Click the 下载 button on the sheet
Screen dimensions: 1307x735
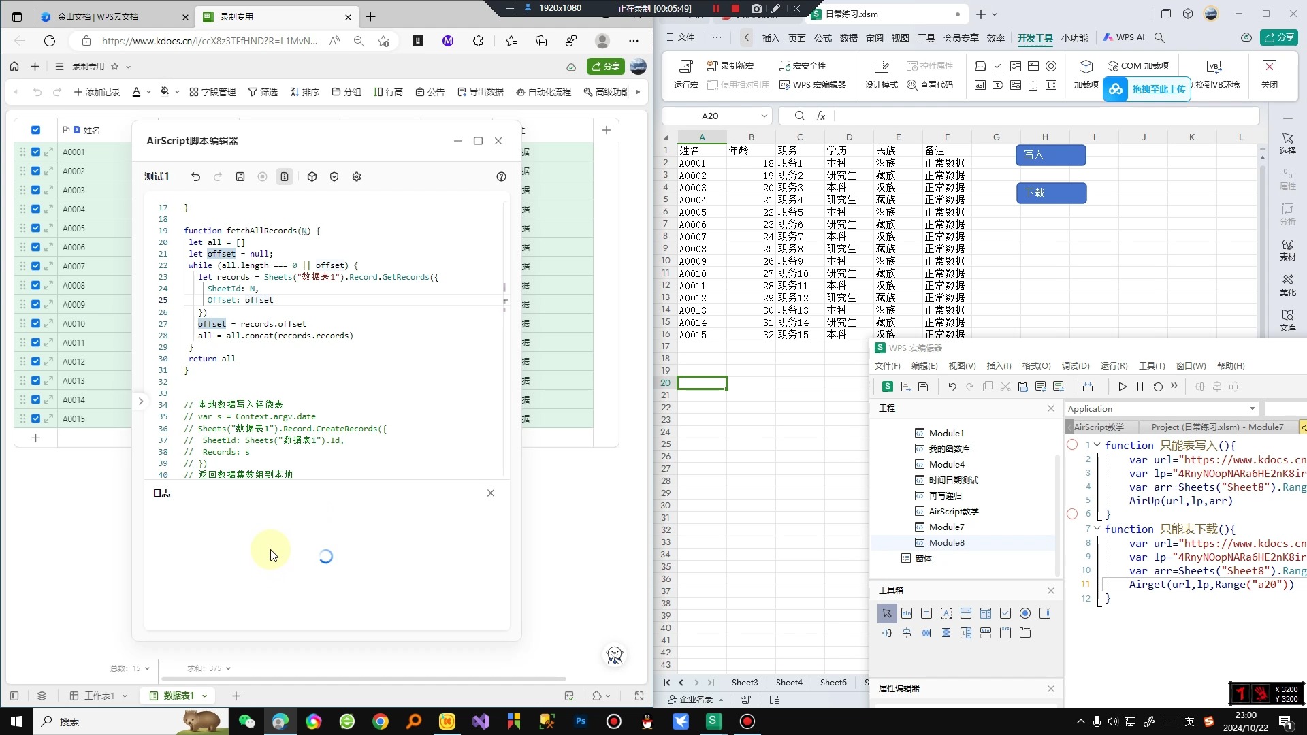coord(1051,193)
